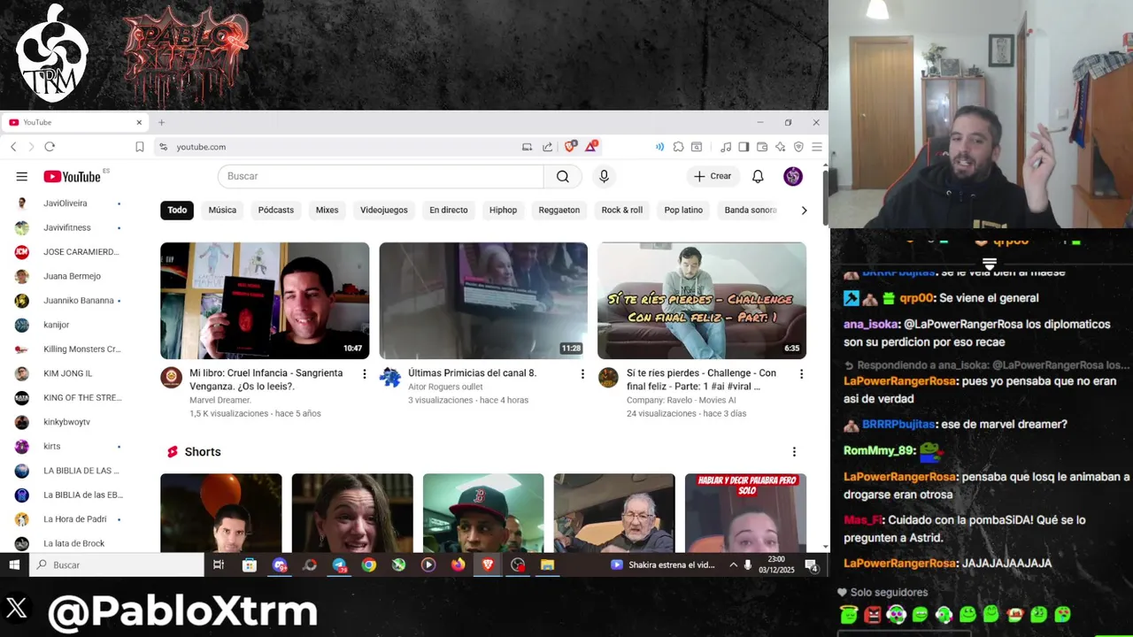Viewport: 1133px width, 637px height.
Task: Open the taskbar clock showing 23:00
Action: (776, 564)
